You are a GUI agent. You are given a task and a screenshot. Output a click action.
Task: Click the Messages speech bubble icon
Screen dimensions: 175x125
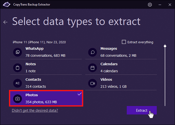92,52
